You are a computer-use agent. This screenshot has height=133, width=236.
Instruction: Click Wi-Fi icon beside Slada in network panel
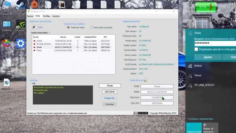click(190, 33)
